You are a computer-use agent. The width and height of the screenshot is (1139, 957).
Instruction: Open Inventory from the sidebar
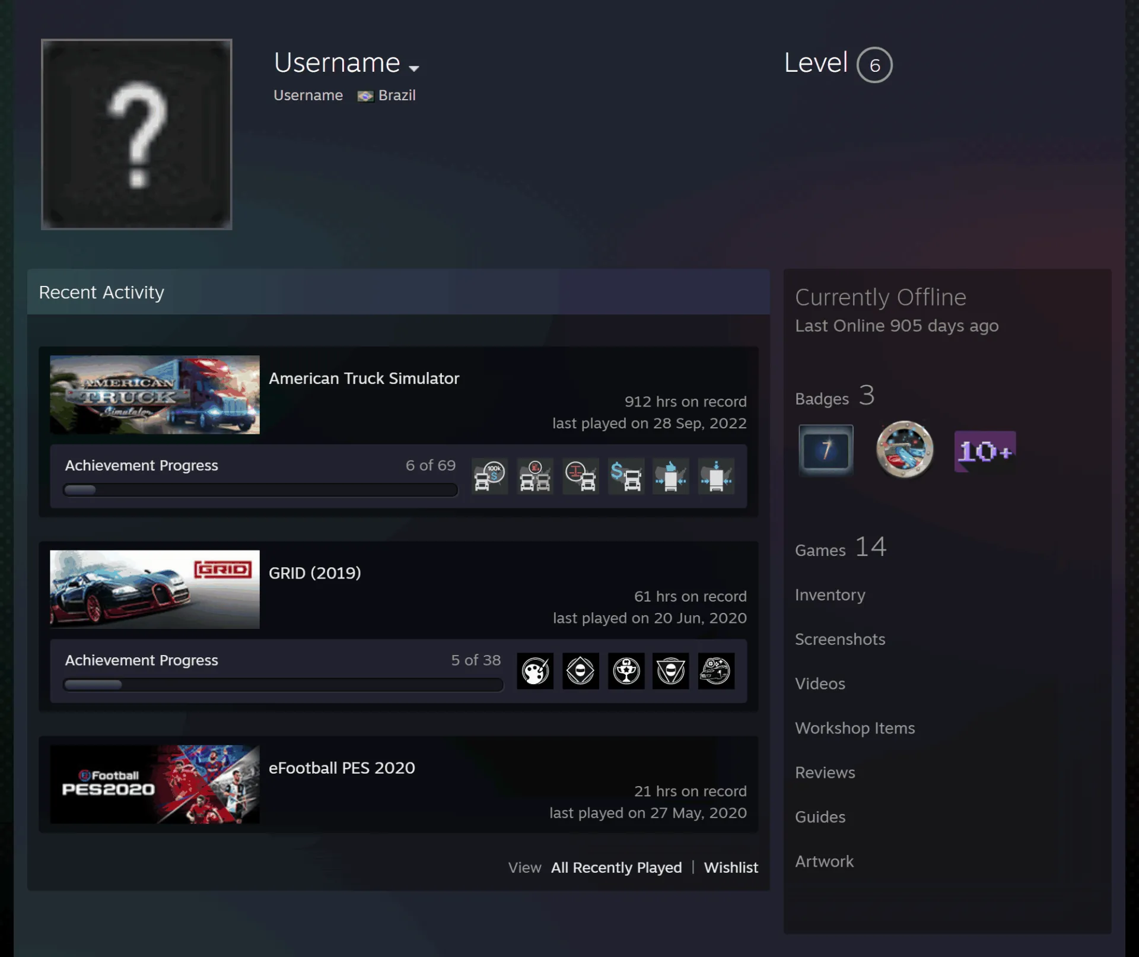[x=830, y=594]
